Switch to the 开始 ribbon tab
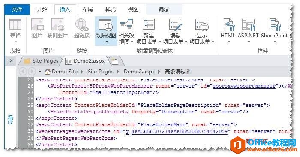300x157 pixels. 42,9
